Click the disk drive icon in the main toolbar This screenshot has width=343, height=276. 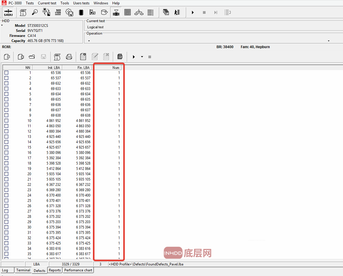104,13
